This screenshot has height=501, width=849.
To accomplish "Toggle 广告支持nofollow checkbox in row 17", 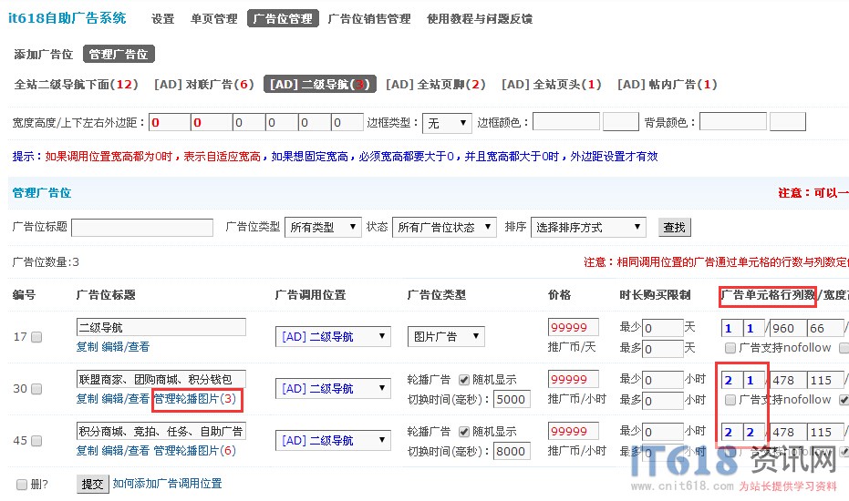I will point(730,348).
